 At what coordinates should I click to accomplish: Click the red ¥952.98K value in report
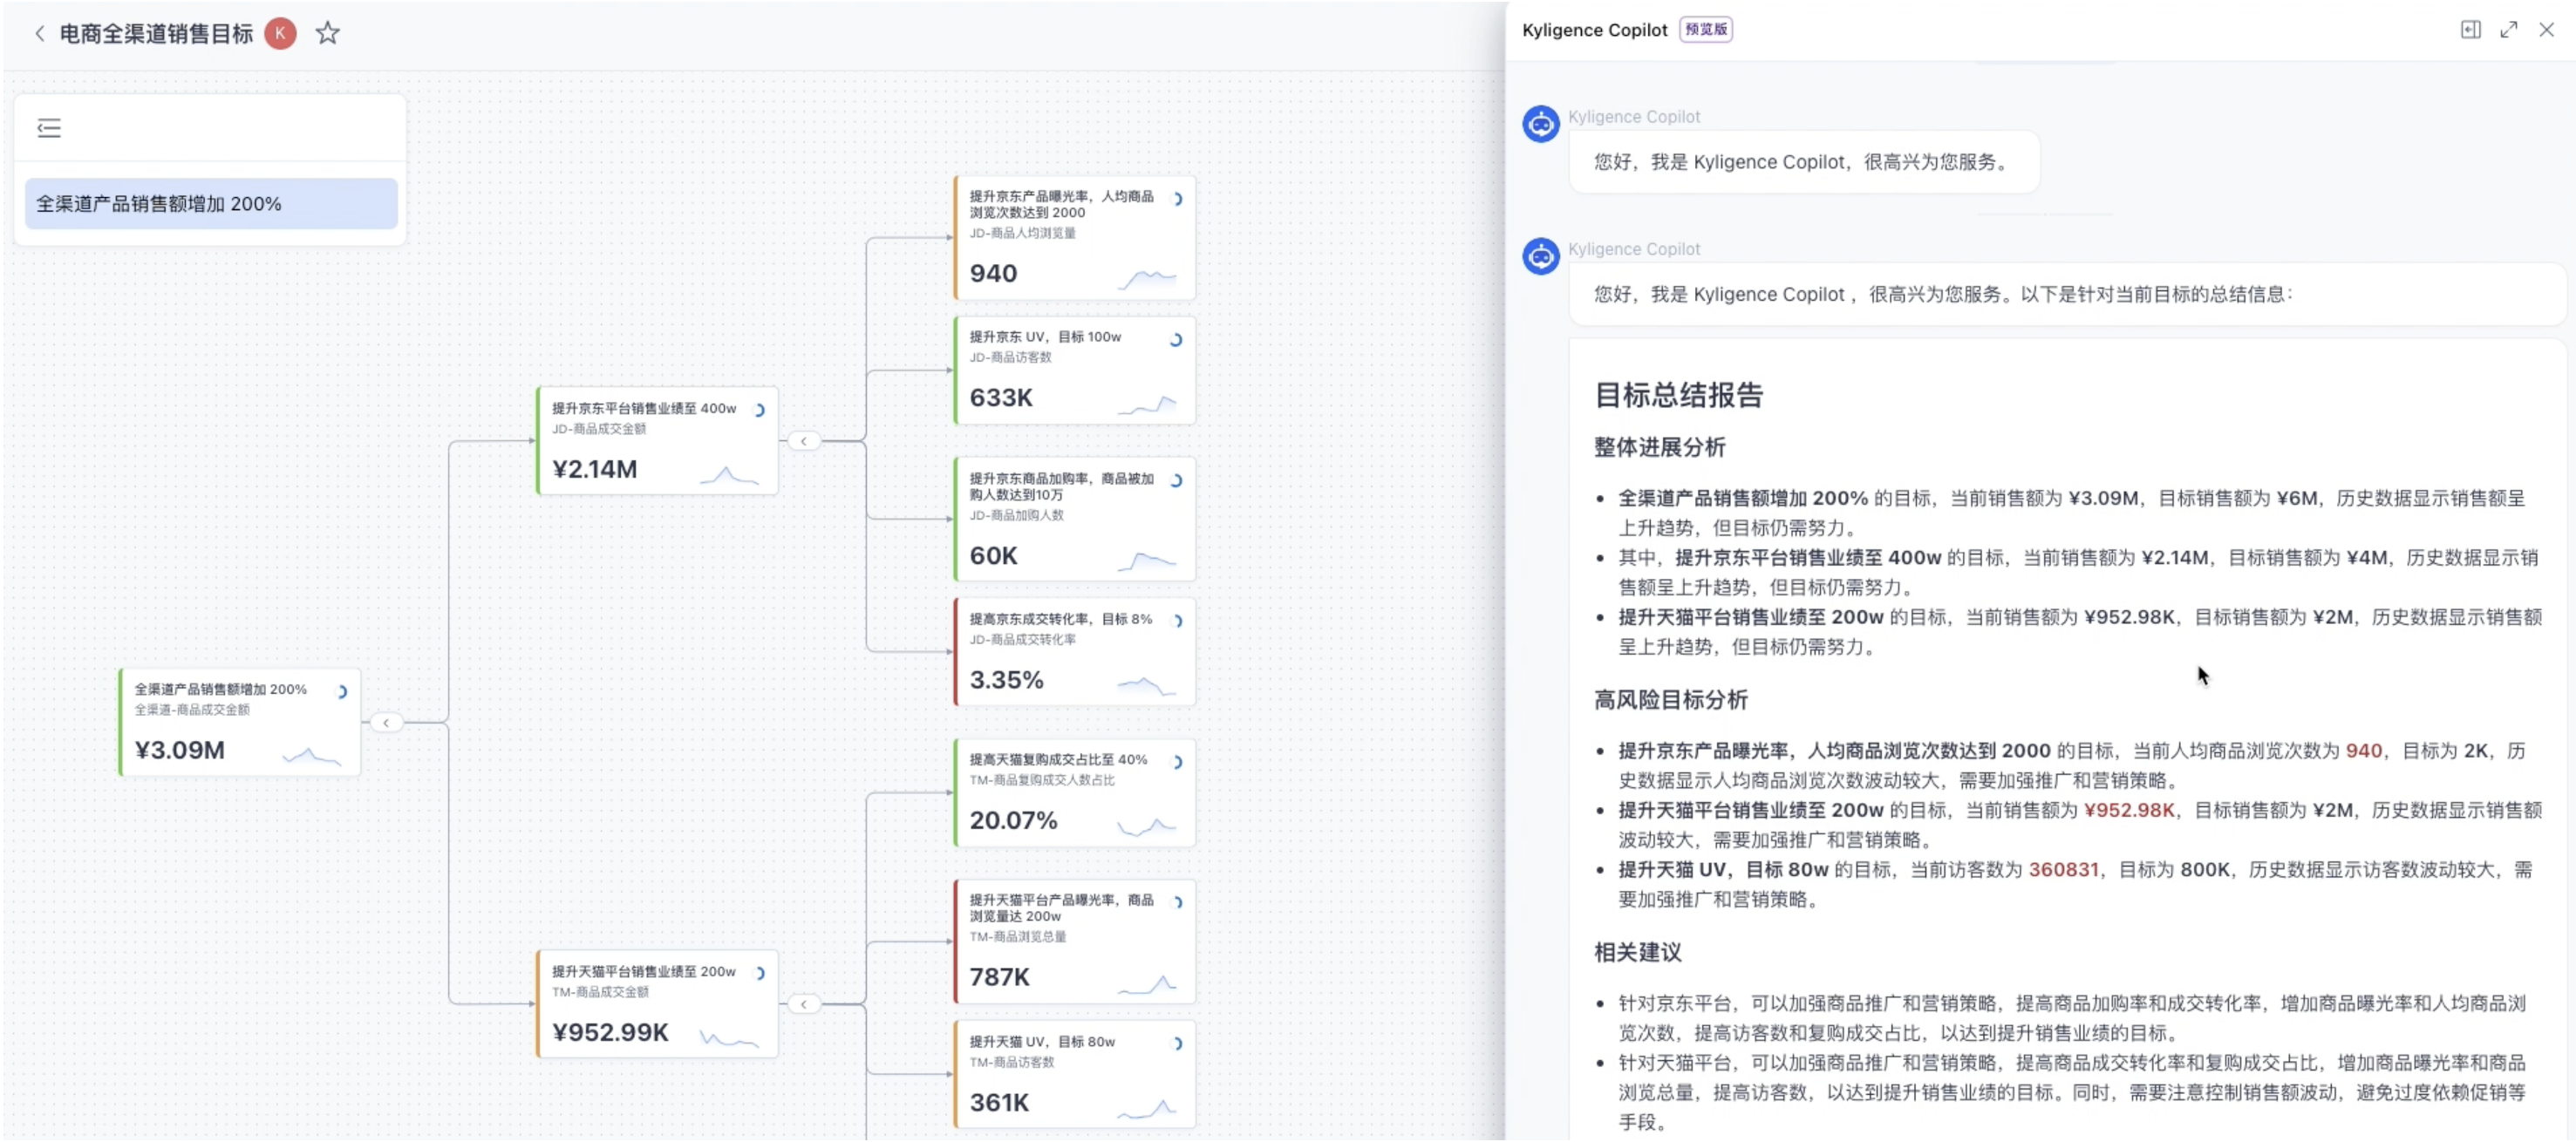click(x=2129, y=811)
